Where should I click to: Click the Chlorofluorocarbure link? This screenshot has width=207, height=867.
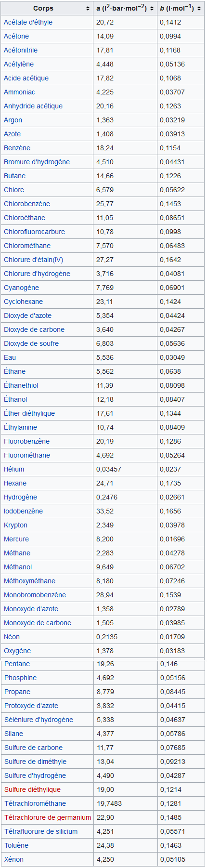34,232
